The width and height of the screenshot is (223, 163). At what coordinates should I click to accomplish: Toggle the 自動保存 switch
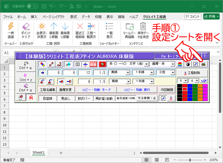point(33,7)
